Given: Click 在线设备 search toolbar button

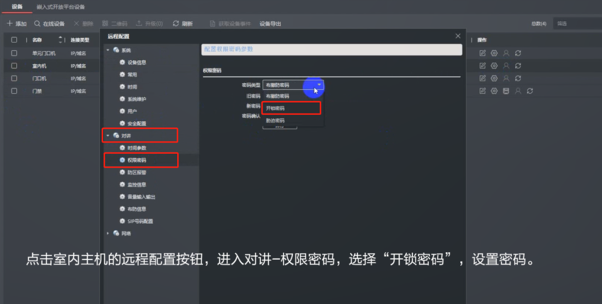Looking at the screenshot, I should click(49, 24).
